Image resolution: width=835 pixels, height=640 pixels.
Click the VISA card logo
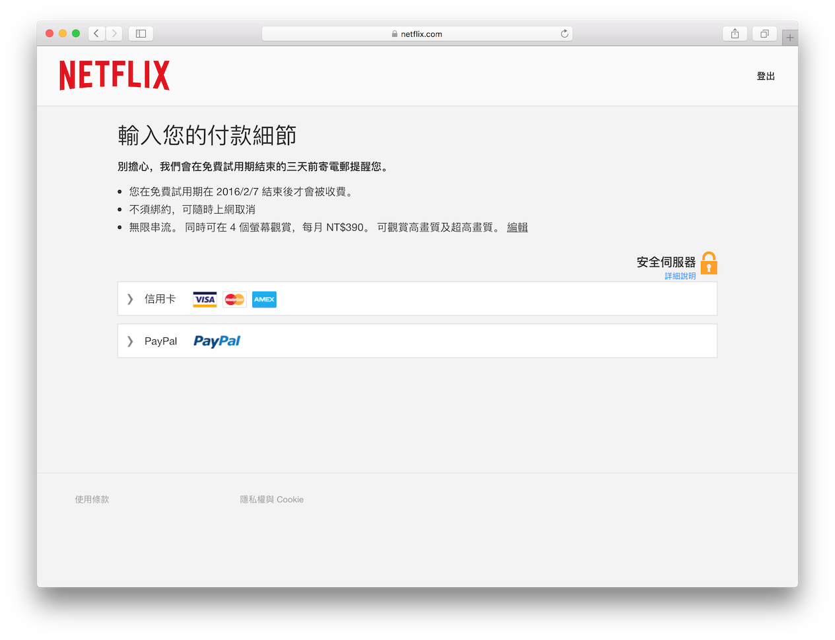pyautogui.click(x=205, y=300)
